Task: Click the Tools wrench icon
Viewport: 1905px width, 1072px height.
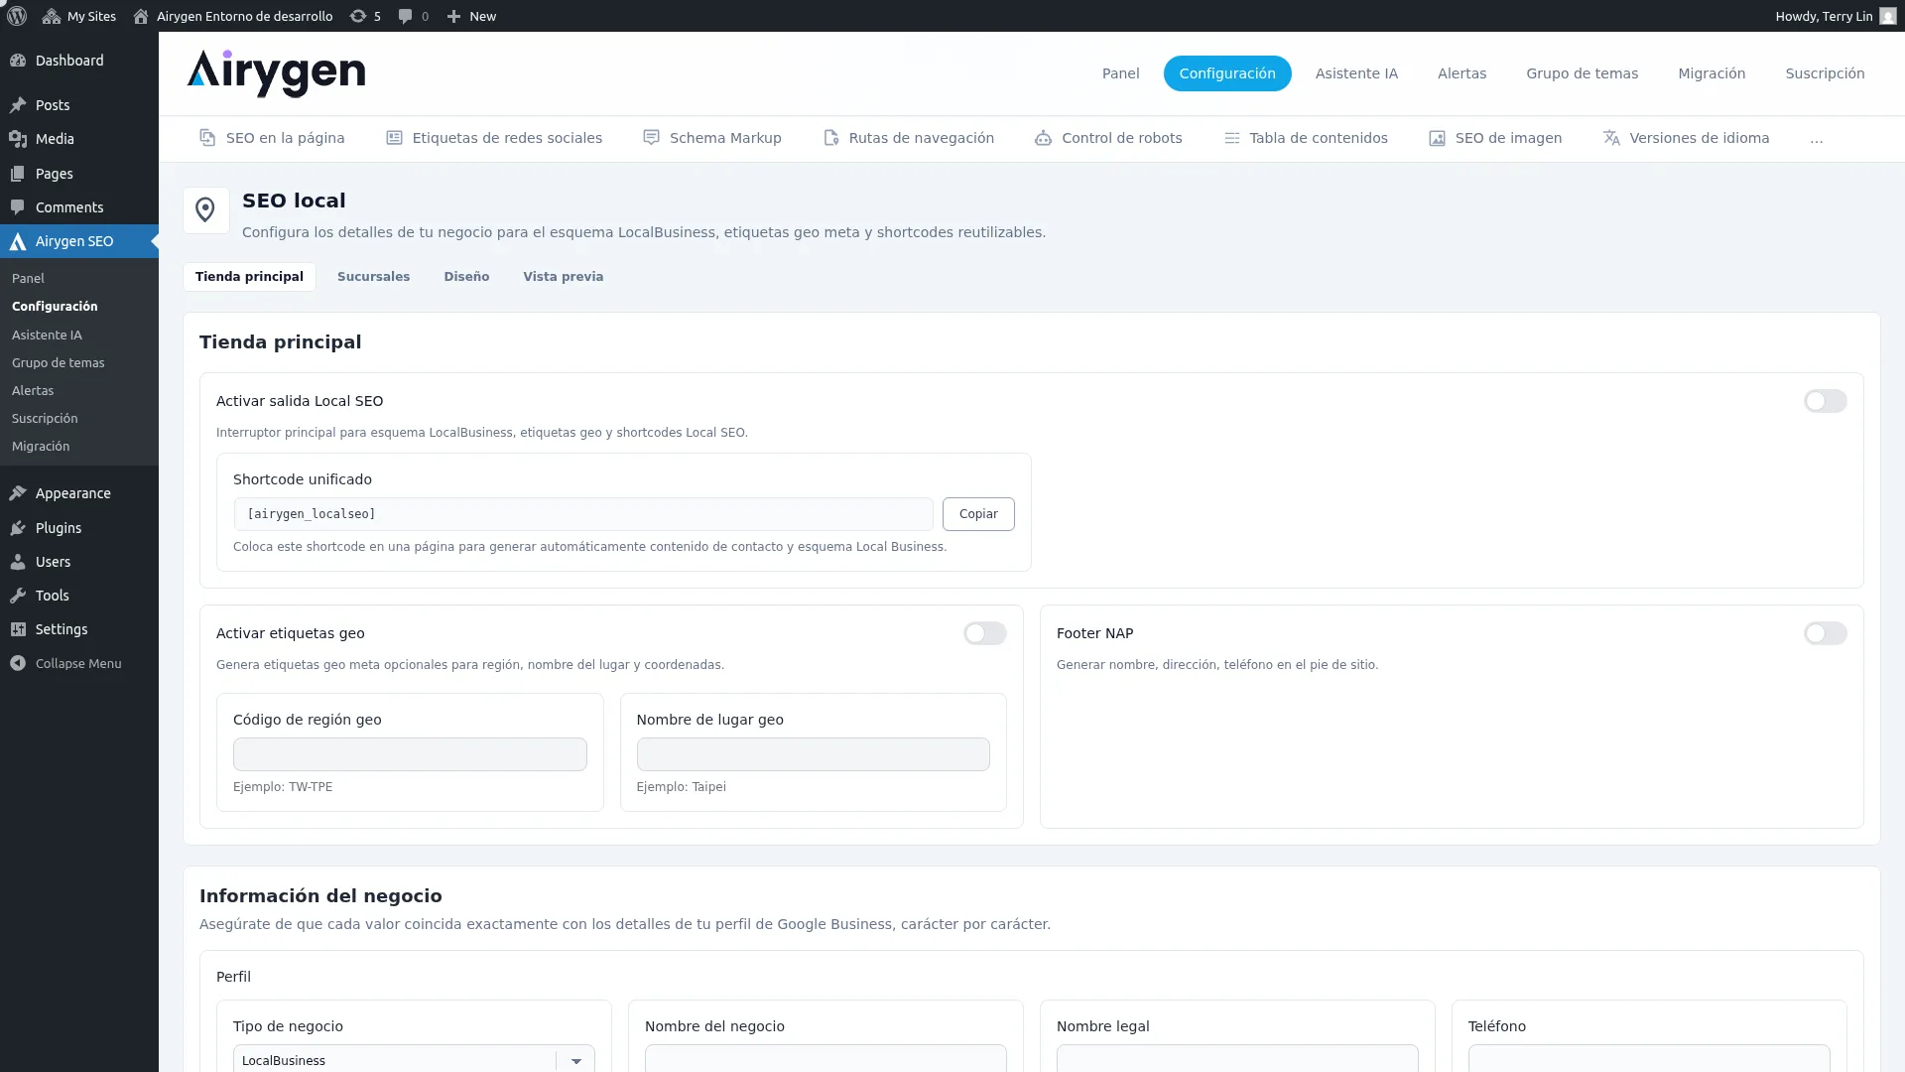Action: 18,596
